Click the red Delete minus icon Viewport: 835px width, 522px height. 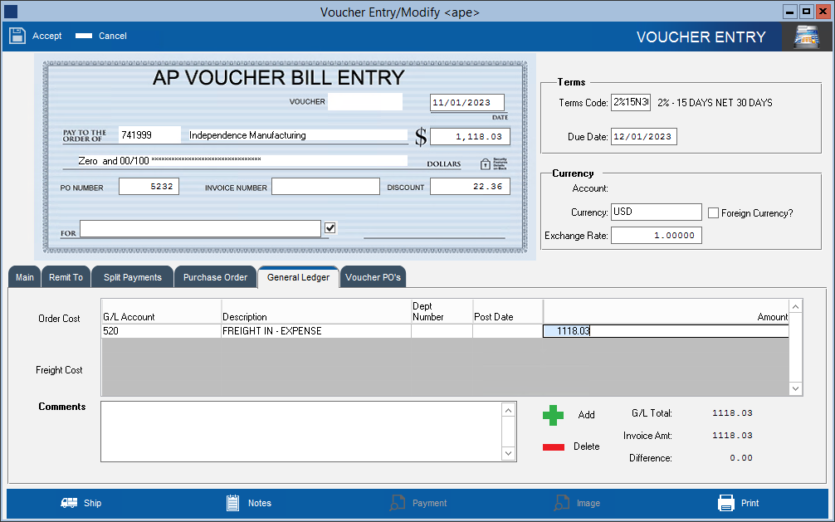[x=554, y=446]
